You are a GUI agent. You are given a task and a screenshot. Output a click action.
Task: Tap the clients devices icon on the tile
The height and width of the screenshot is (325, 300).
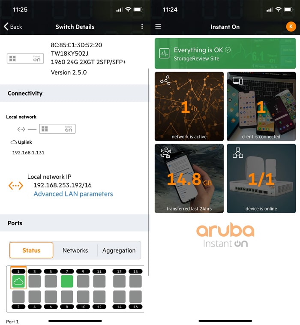click(237, 81)
